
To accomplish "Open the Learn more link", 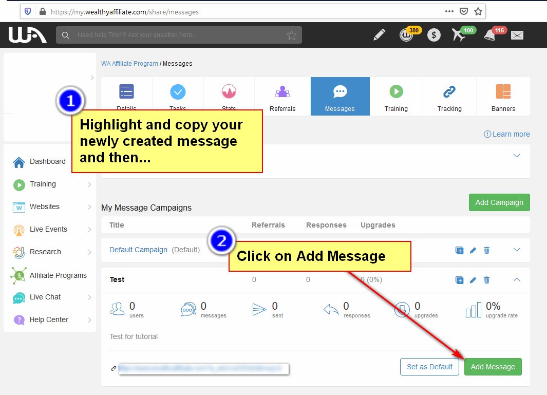I will point(506,134).
